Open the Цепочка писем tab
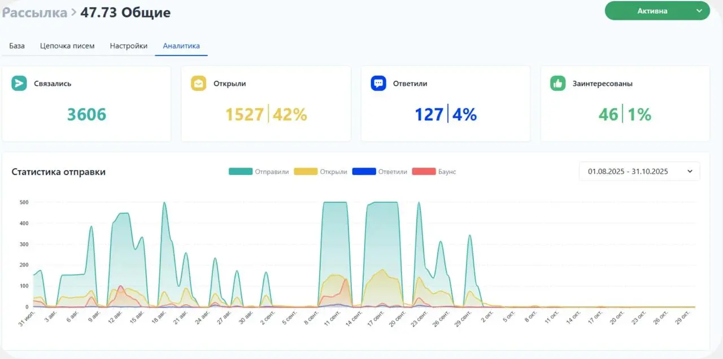 (67, 46)
